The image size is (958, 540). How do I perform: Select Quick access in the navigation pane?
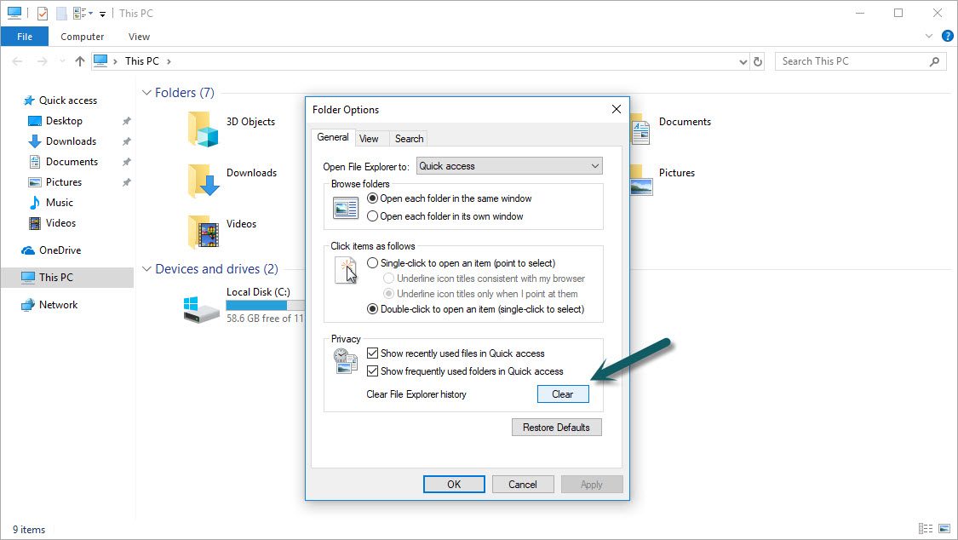[68, 101]
